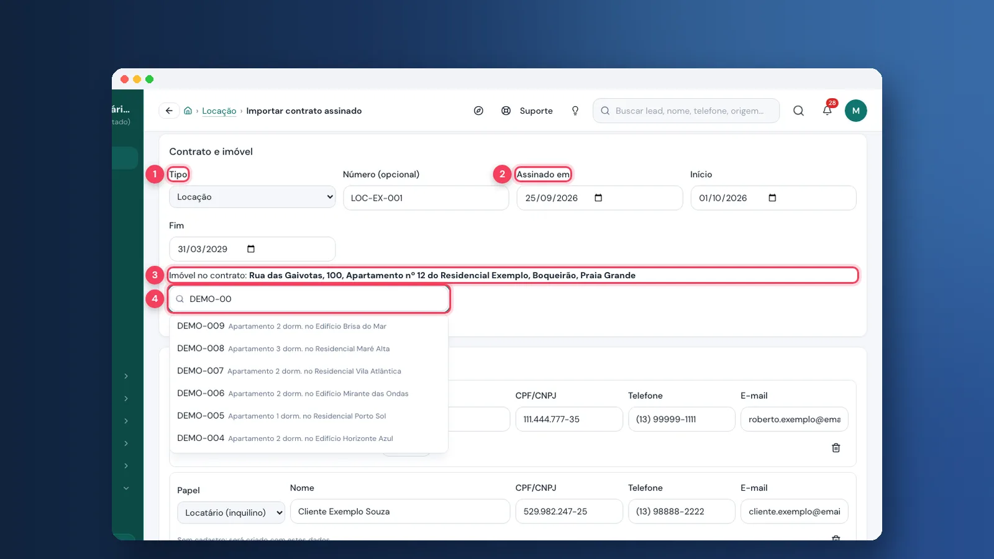Expand the third sidebar chevron
Viewport: 994px width, 559px height.
(x=126, y=421)
